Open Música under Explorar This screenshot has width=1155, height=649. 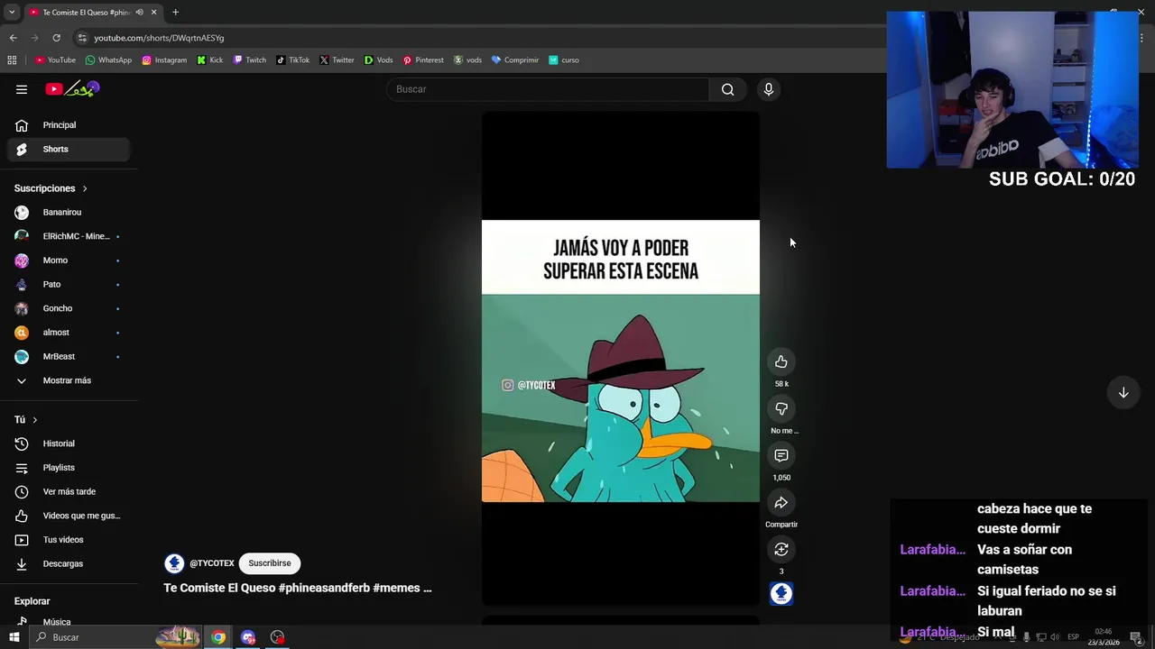(x=70, y=622)
